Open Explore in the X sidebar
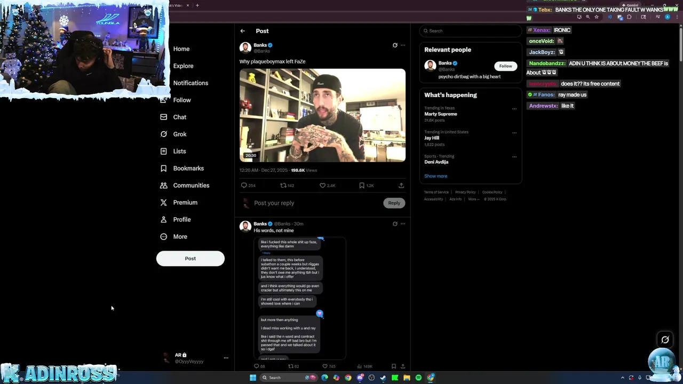The height and width of the screenshot is (384, 683). tap(183, 66)
